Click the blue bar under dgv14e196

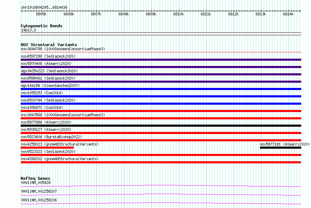[x=161, y=89]
